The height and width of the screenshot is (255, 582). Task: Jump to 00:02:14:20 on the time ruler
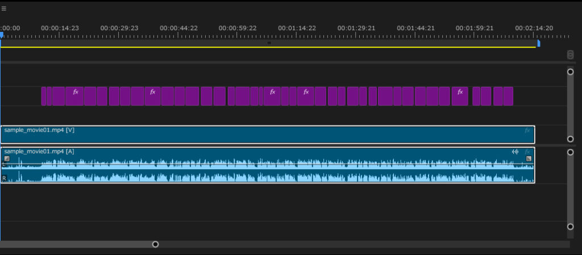(534, 28)
